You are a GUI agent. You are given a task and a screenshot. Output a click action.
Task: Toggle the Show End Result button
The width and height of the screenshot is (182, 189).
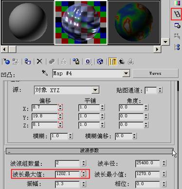pyautogui.click(x=112, y=62)
